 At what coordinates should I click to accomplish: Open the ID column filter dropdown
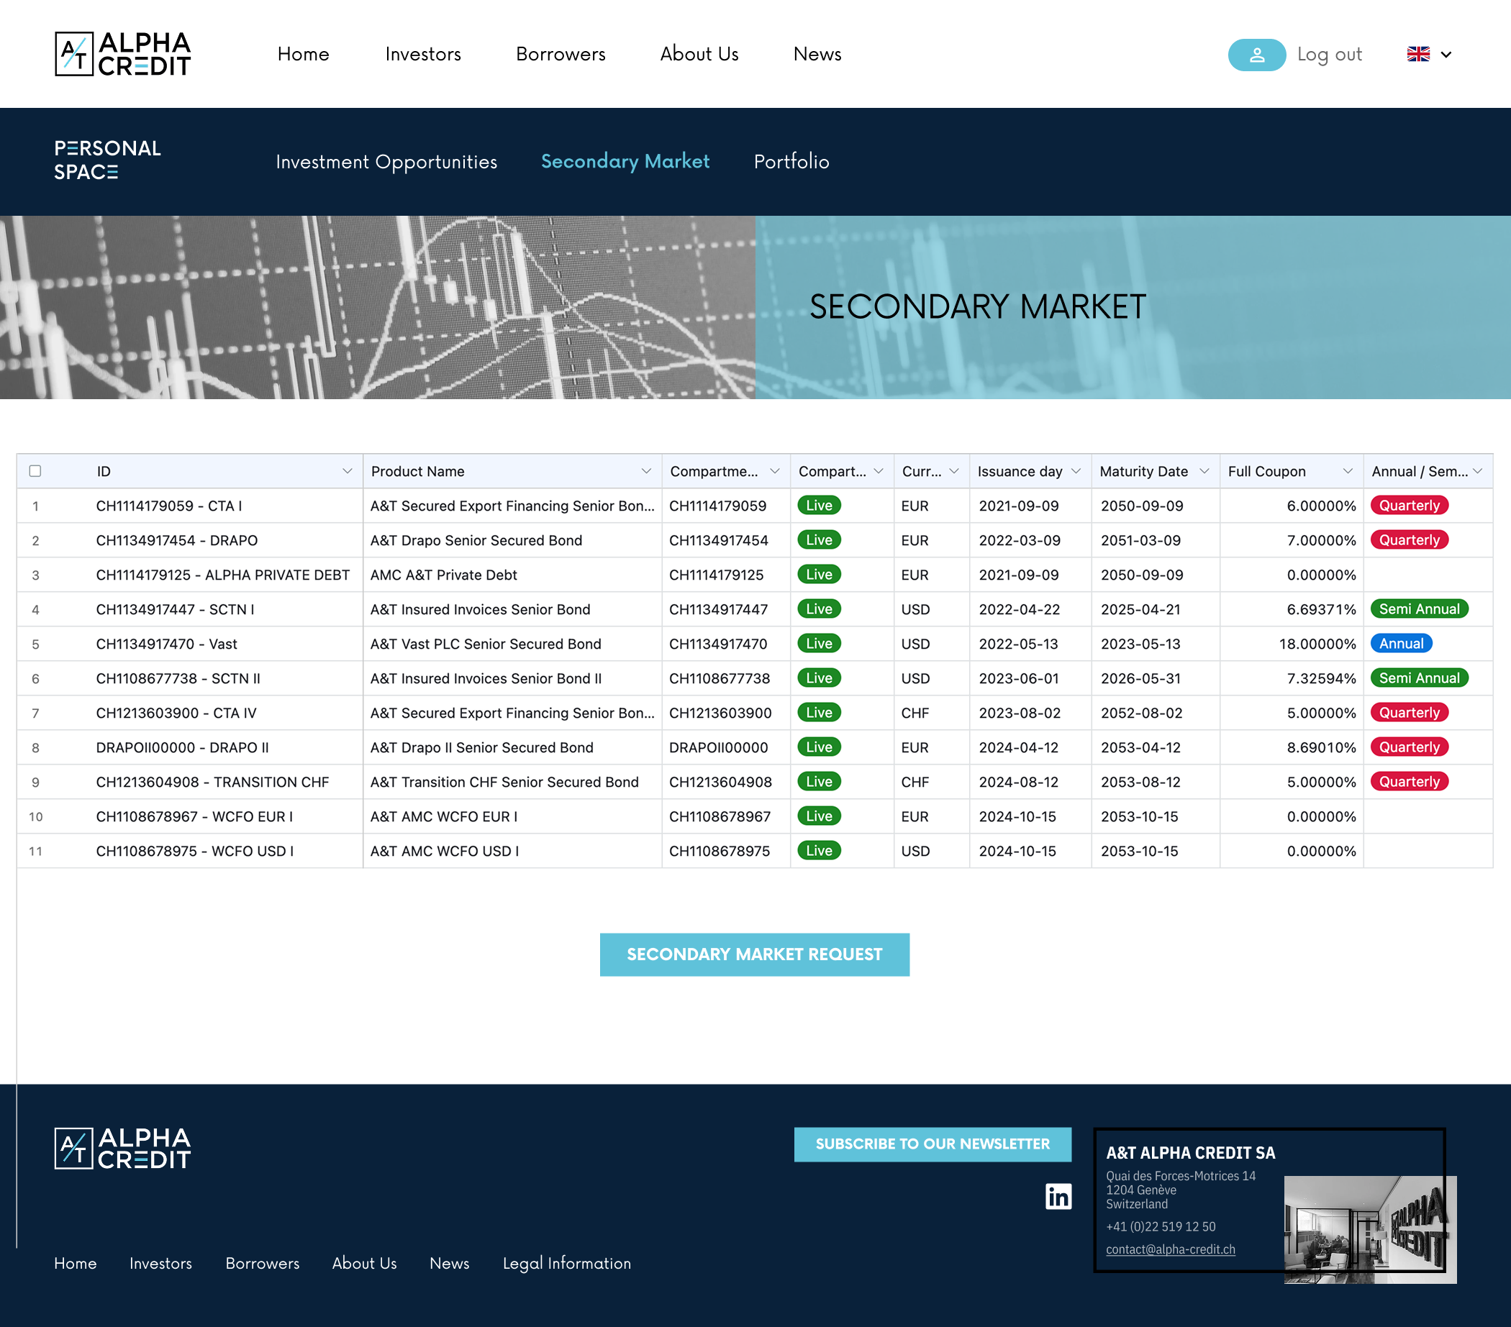point(348,470)
